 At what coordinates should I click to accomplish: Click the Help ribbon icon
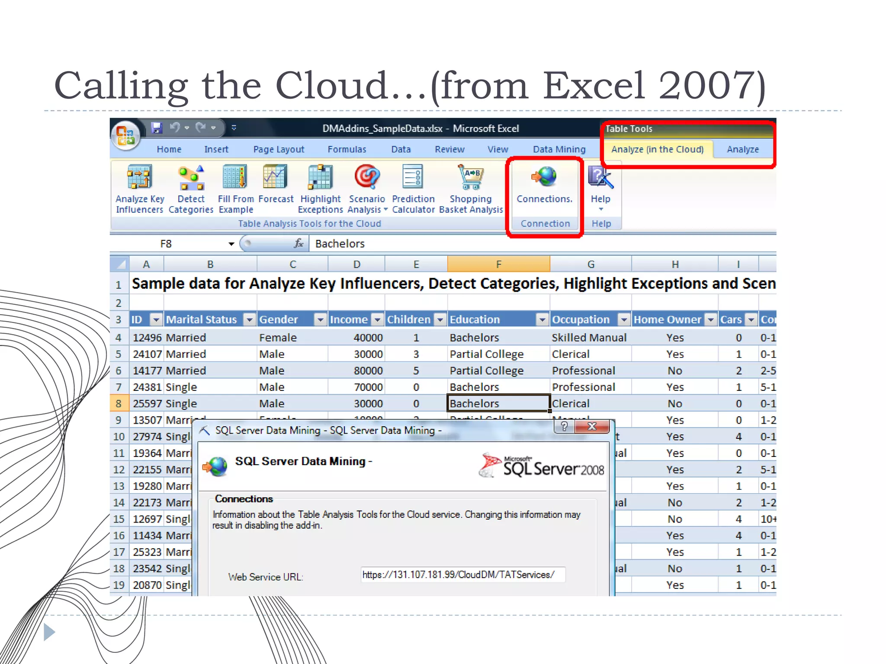pyautogui.click(x=600, y=177)
